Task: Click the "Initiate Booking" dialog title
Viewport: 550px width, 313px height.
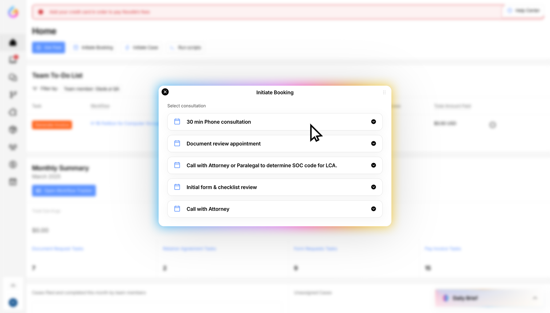Action: click(275, 93)
